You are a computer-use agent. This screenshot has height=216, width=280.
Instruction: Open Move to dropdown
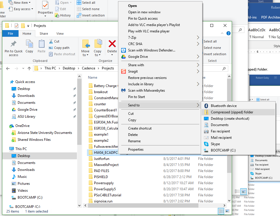point(85,53)
